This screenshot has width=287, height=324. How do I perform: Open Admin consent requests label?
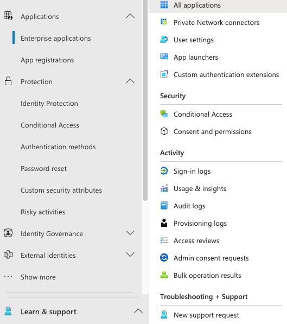(211, 258)
